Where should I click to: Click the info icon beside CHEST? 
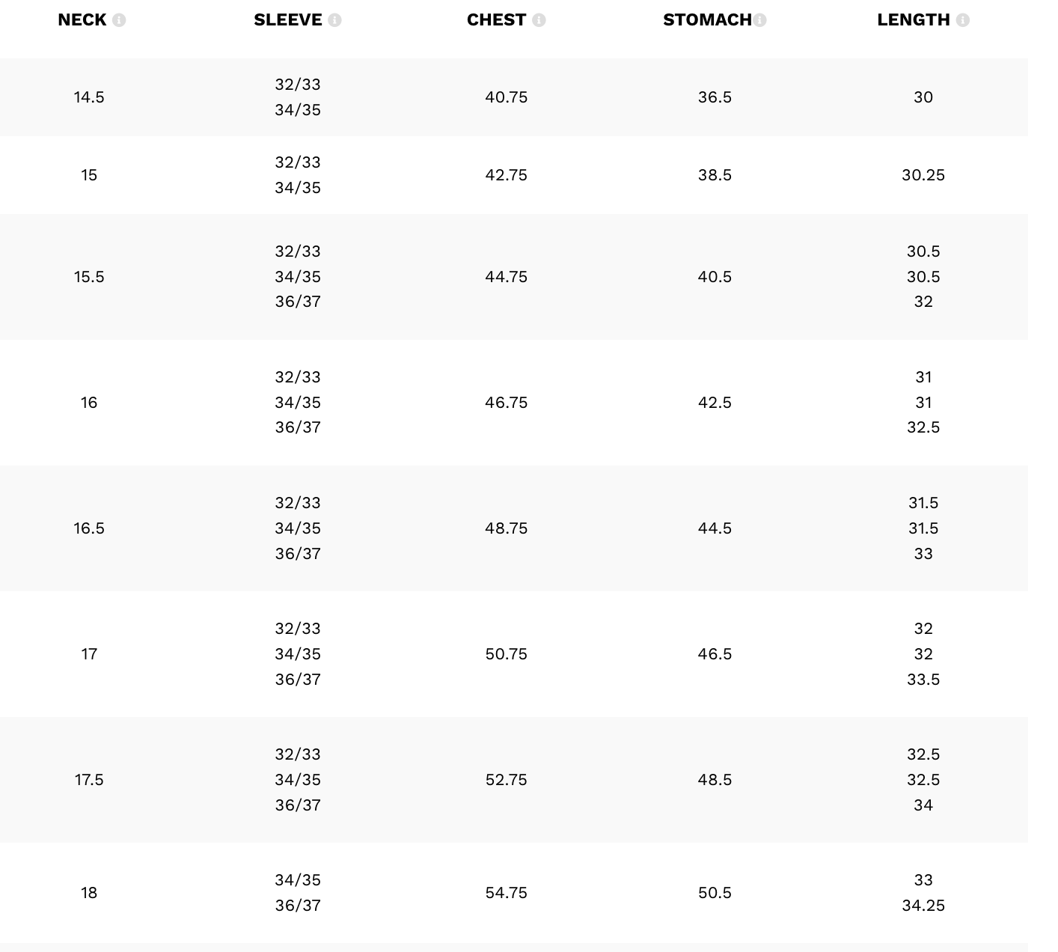point(539,20)
